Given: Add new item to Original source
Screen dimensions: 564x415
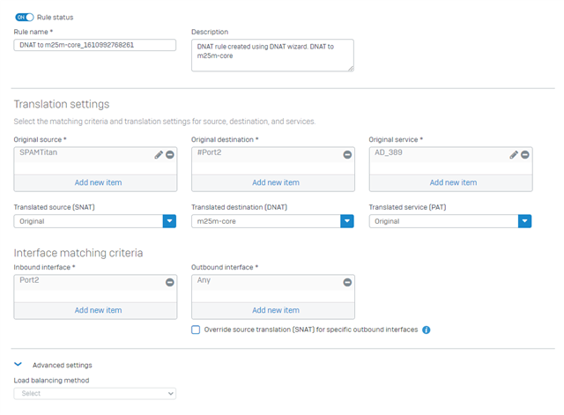Looking at the screenshot, I should click(98, 182).
